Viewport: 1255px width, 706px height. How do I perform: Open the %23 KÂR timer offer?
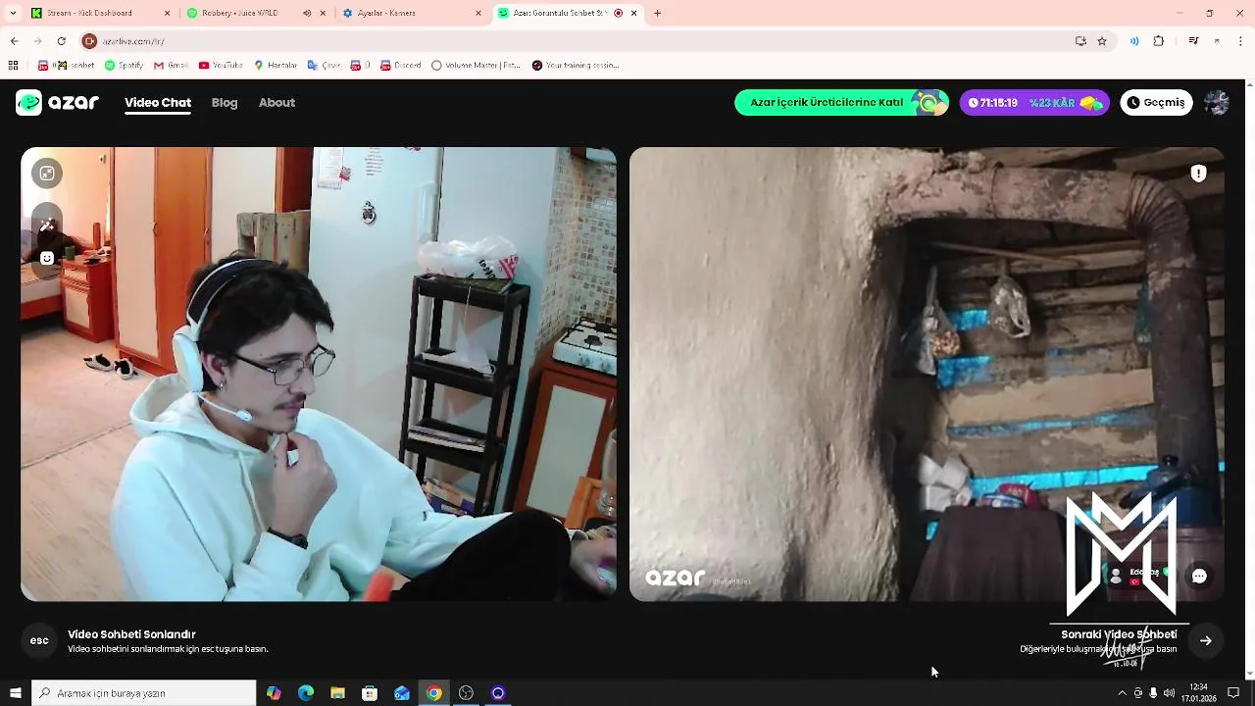point(1034,102)
